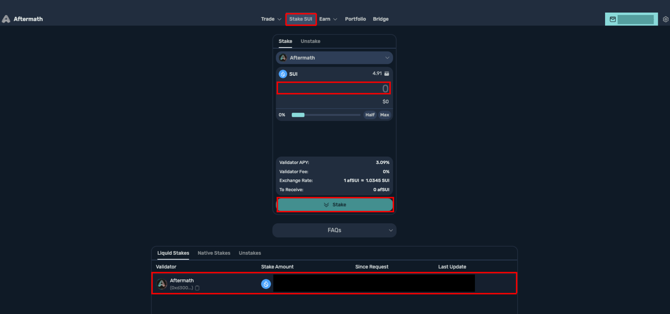Click the To Receive 0 afSUI value
Image resolution: width=670 pixels, height=314 pixels.
(381, 190)
